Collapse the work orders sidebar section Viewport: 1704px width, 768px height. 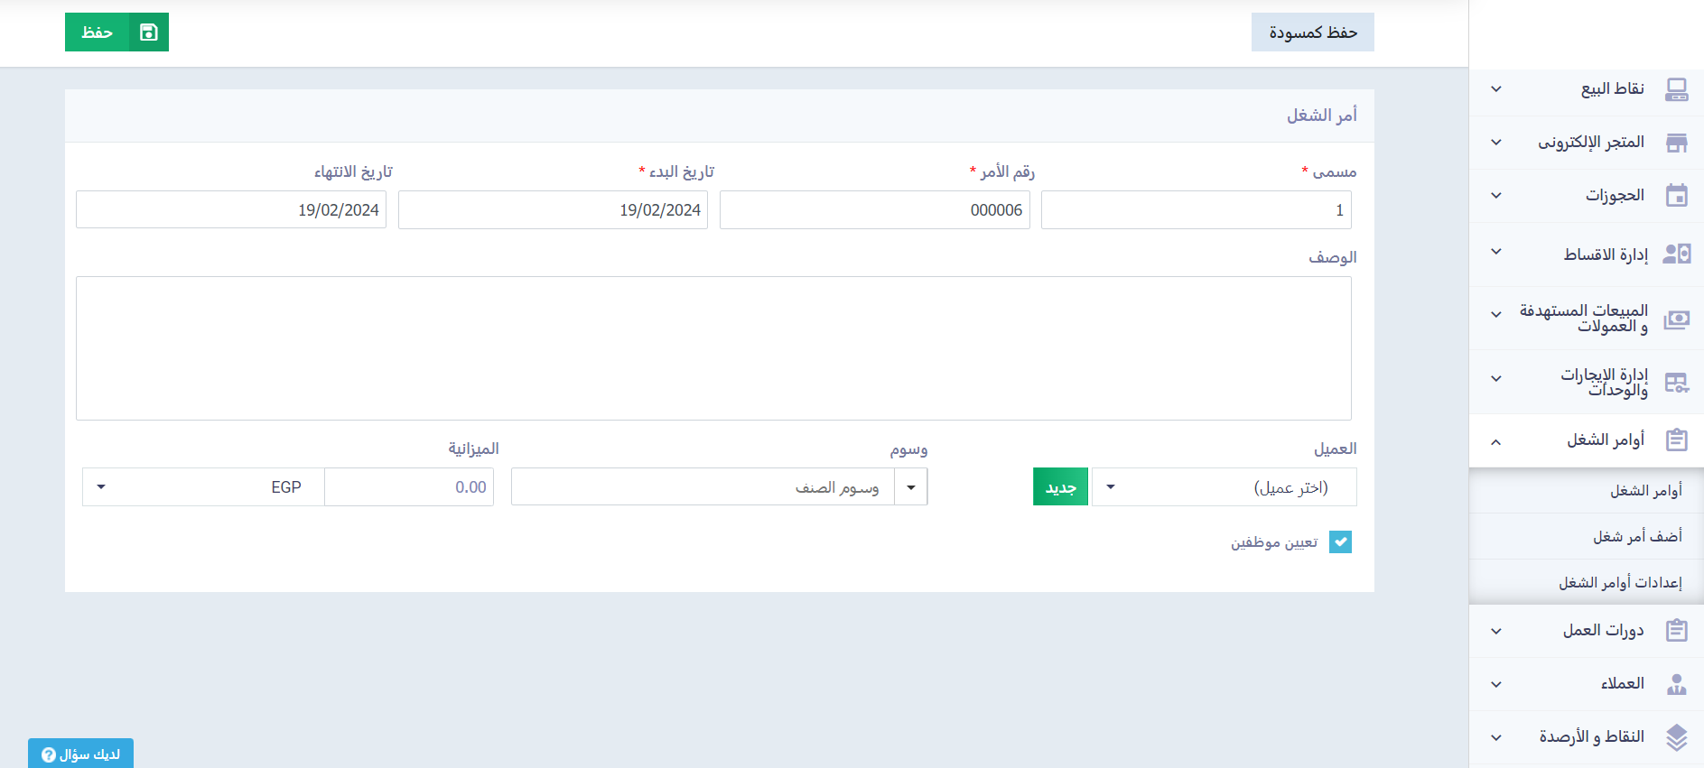[1496, 441]
